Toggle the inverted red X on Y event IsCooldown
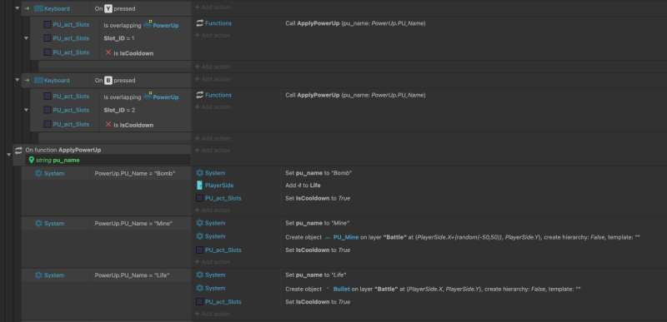 (x=108, y=53)
